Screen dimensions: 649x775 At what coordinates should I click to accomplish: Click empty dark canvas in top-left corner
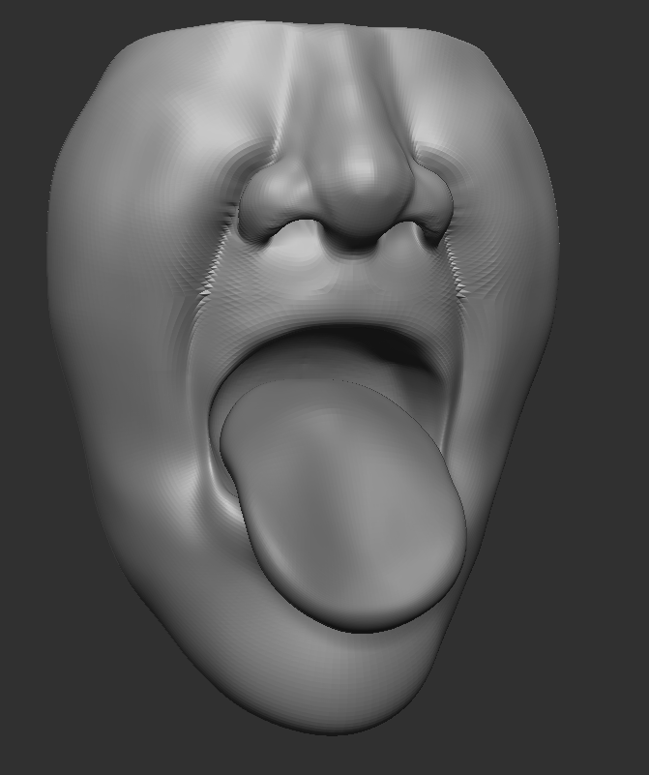coord(29,29)
